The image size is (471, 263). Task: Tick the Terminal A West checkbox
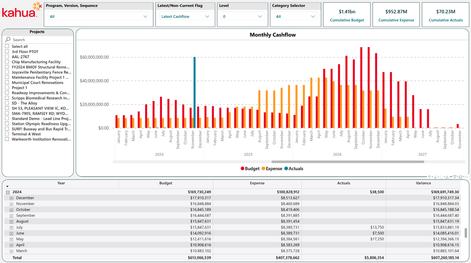coord(7,134)
